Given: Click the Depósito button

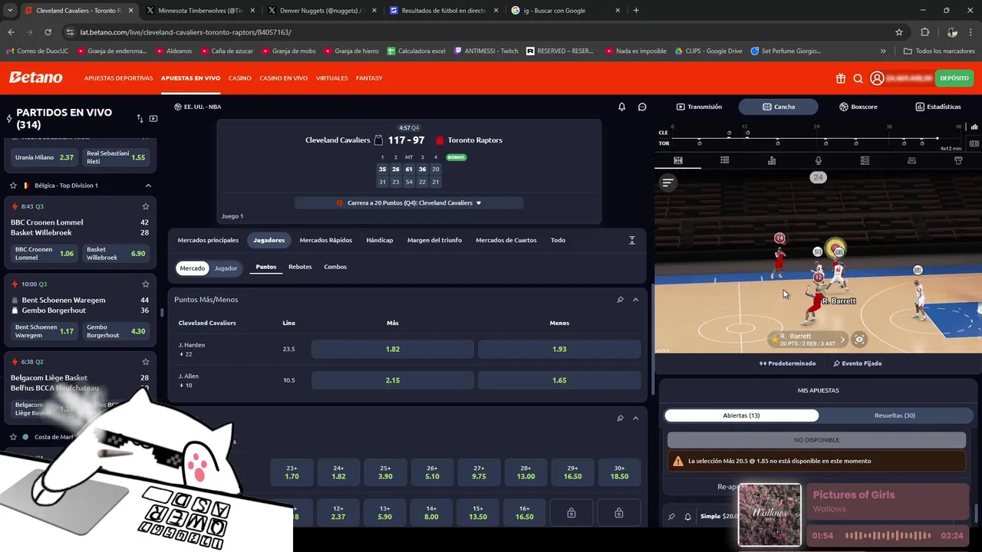Looking at the screenshot, I should [954, 78].
